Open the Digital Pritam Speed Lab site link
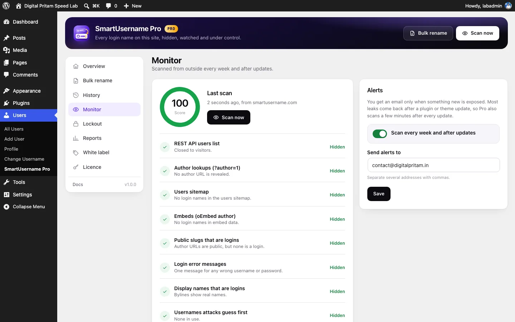Image resolution: width=515 pixels, height=322 pixels. point(46,6)
